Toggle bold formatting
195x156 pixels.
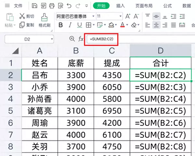coord(60,25)
